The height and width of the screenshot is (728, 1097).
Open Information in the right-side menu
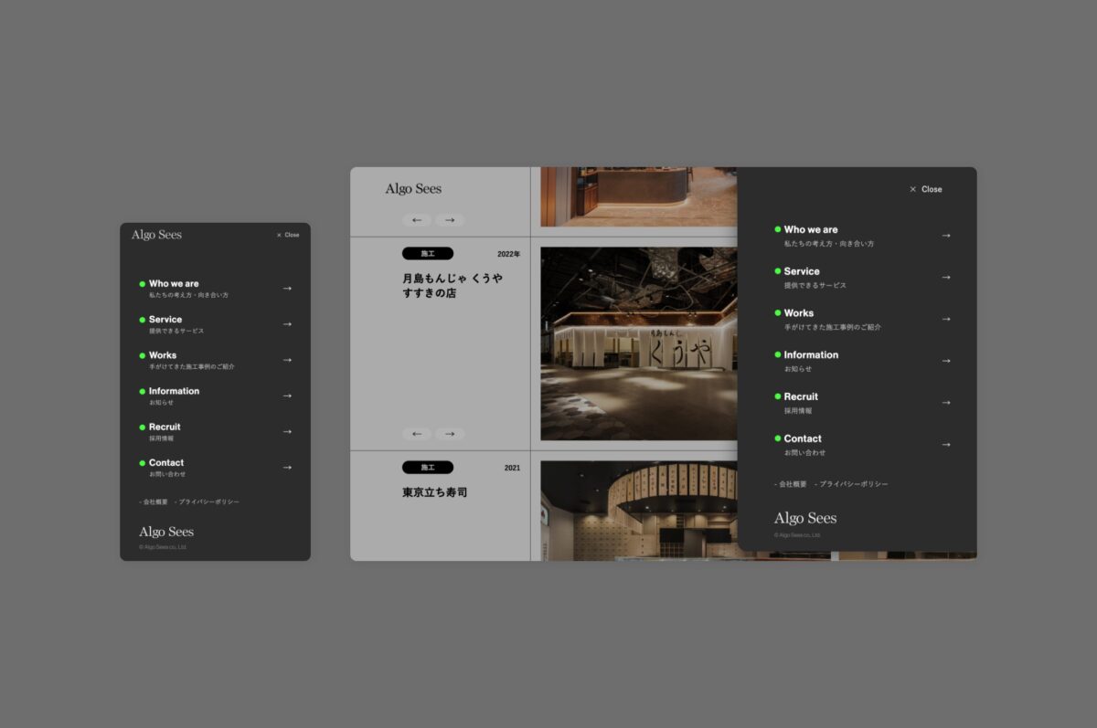coord(810,355)
